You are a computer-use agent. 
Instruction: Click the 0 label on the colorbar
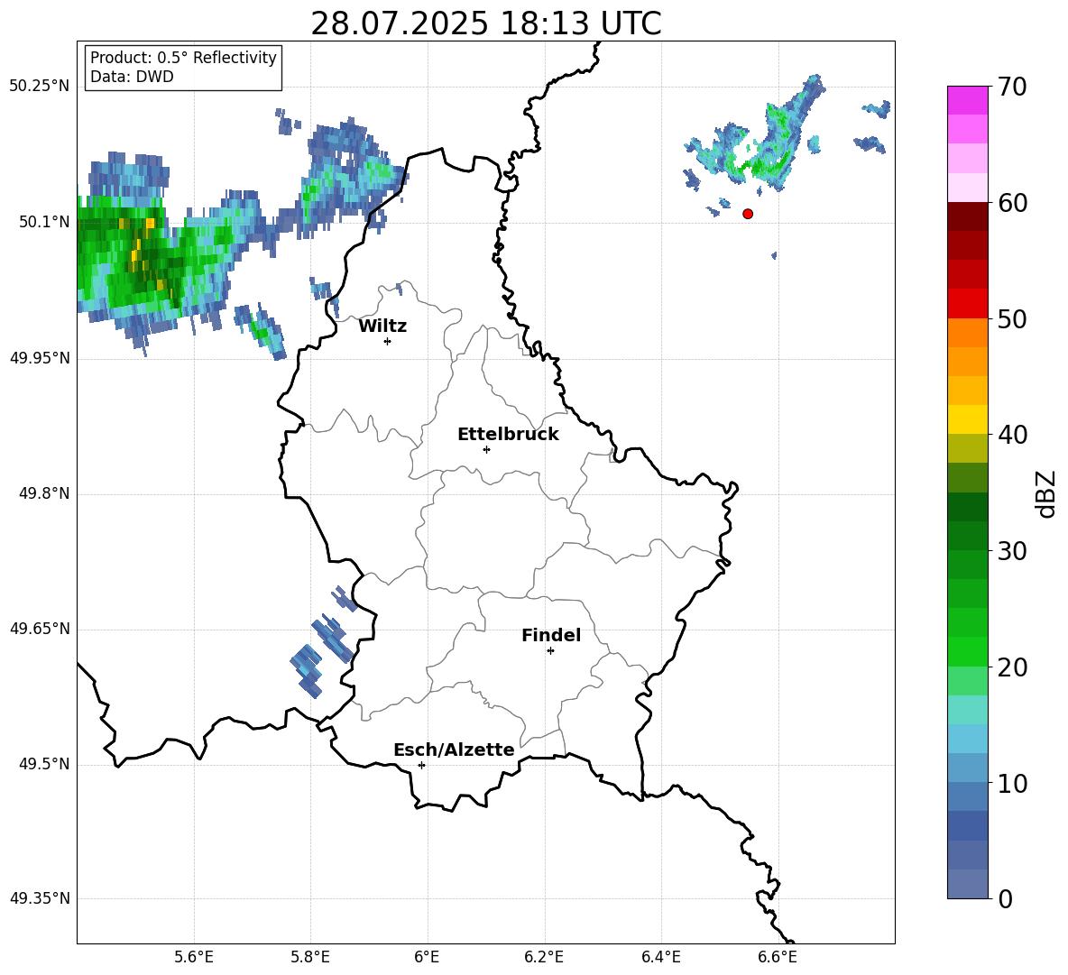[1005, 899]
